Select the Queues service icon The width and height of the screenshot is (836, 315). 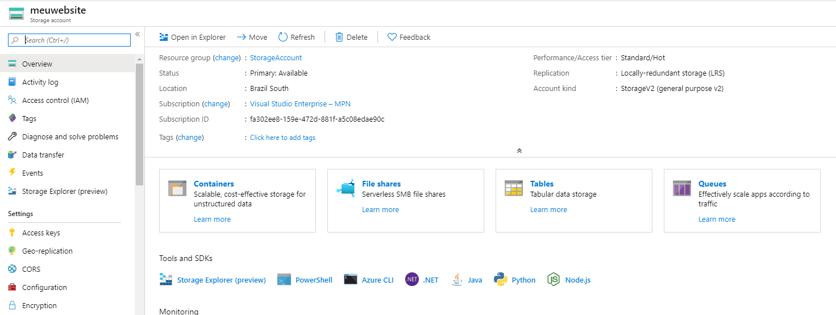click(x=682, y=188)
